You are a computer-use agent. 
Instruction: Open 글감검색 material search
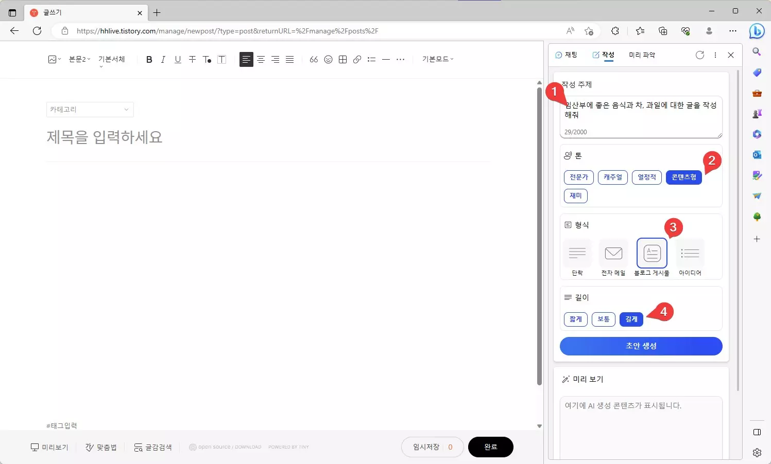click(x=153, y=448)
